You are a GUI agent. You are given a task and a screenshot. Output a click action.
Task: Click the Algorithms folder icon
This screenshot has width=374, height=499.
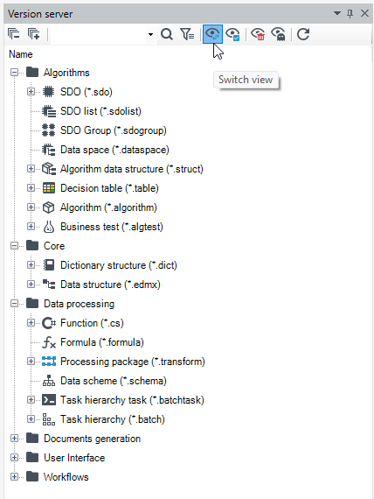click(x=32, y=73)
